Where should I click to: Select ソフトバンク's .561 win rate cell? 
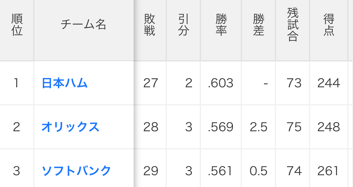[221, 171]
